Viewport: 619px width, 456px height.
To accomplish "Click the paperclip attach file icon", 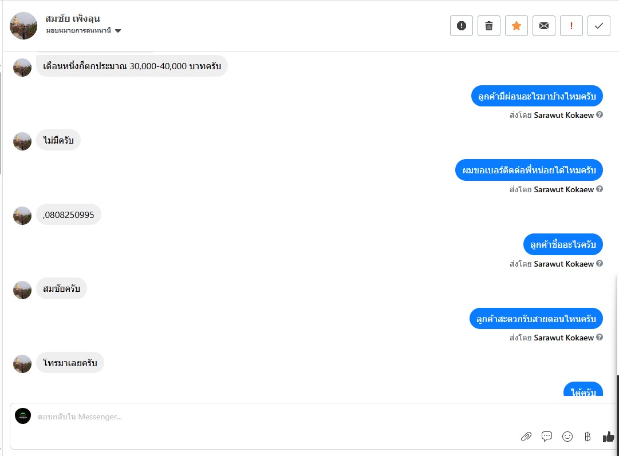I will (526, 437).
